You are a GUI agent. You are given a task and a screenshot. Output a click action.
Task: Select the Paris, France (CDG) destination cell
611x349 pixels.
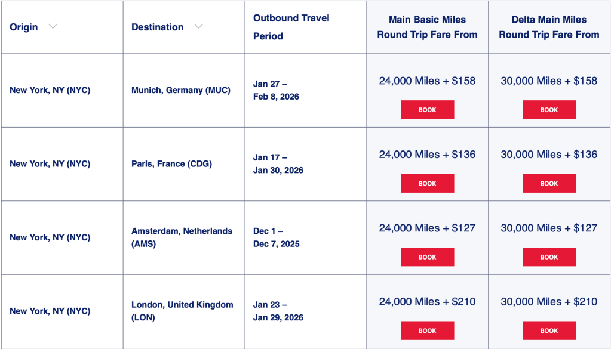tap(171, 164)
